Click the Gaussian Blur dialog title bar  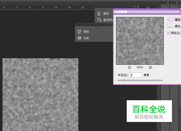coord(147,12)
